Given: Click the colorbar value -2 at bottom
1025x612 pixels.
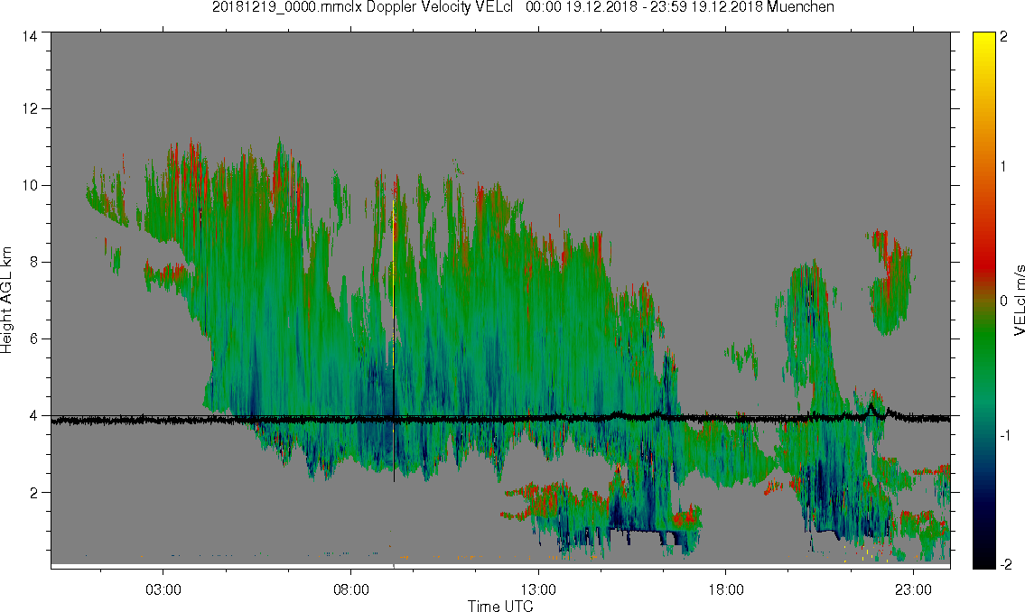Looking at the screenshot, I should click(1004, 564).
